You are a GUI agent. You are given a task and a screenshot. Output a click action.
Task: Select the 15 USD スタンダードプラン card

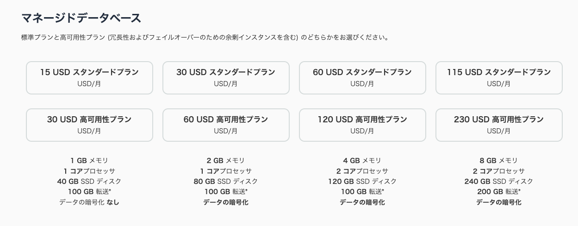click(x=89, y=78)
